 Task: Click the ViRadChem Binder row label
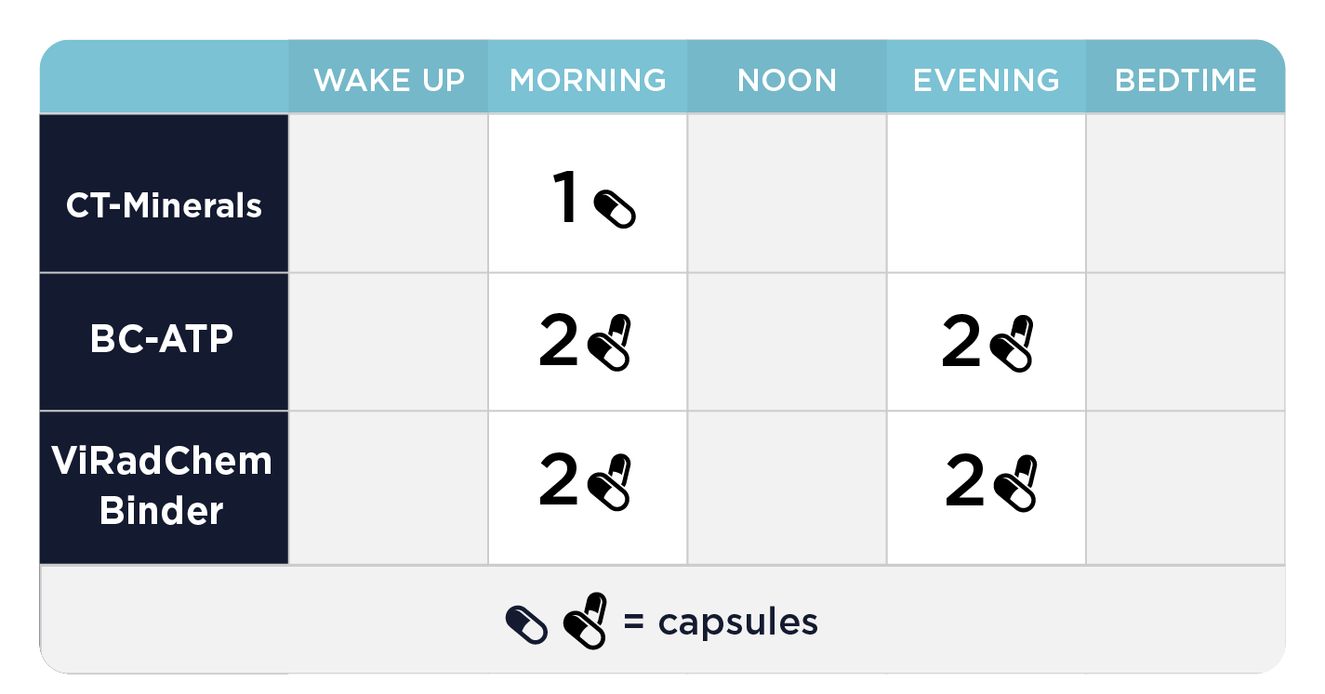[164, 486]
